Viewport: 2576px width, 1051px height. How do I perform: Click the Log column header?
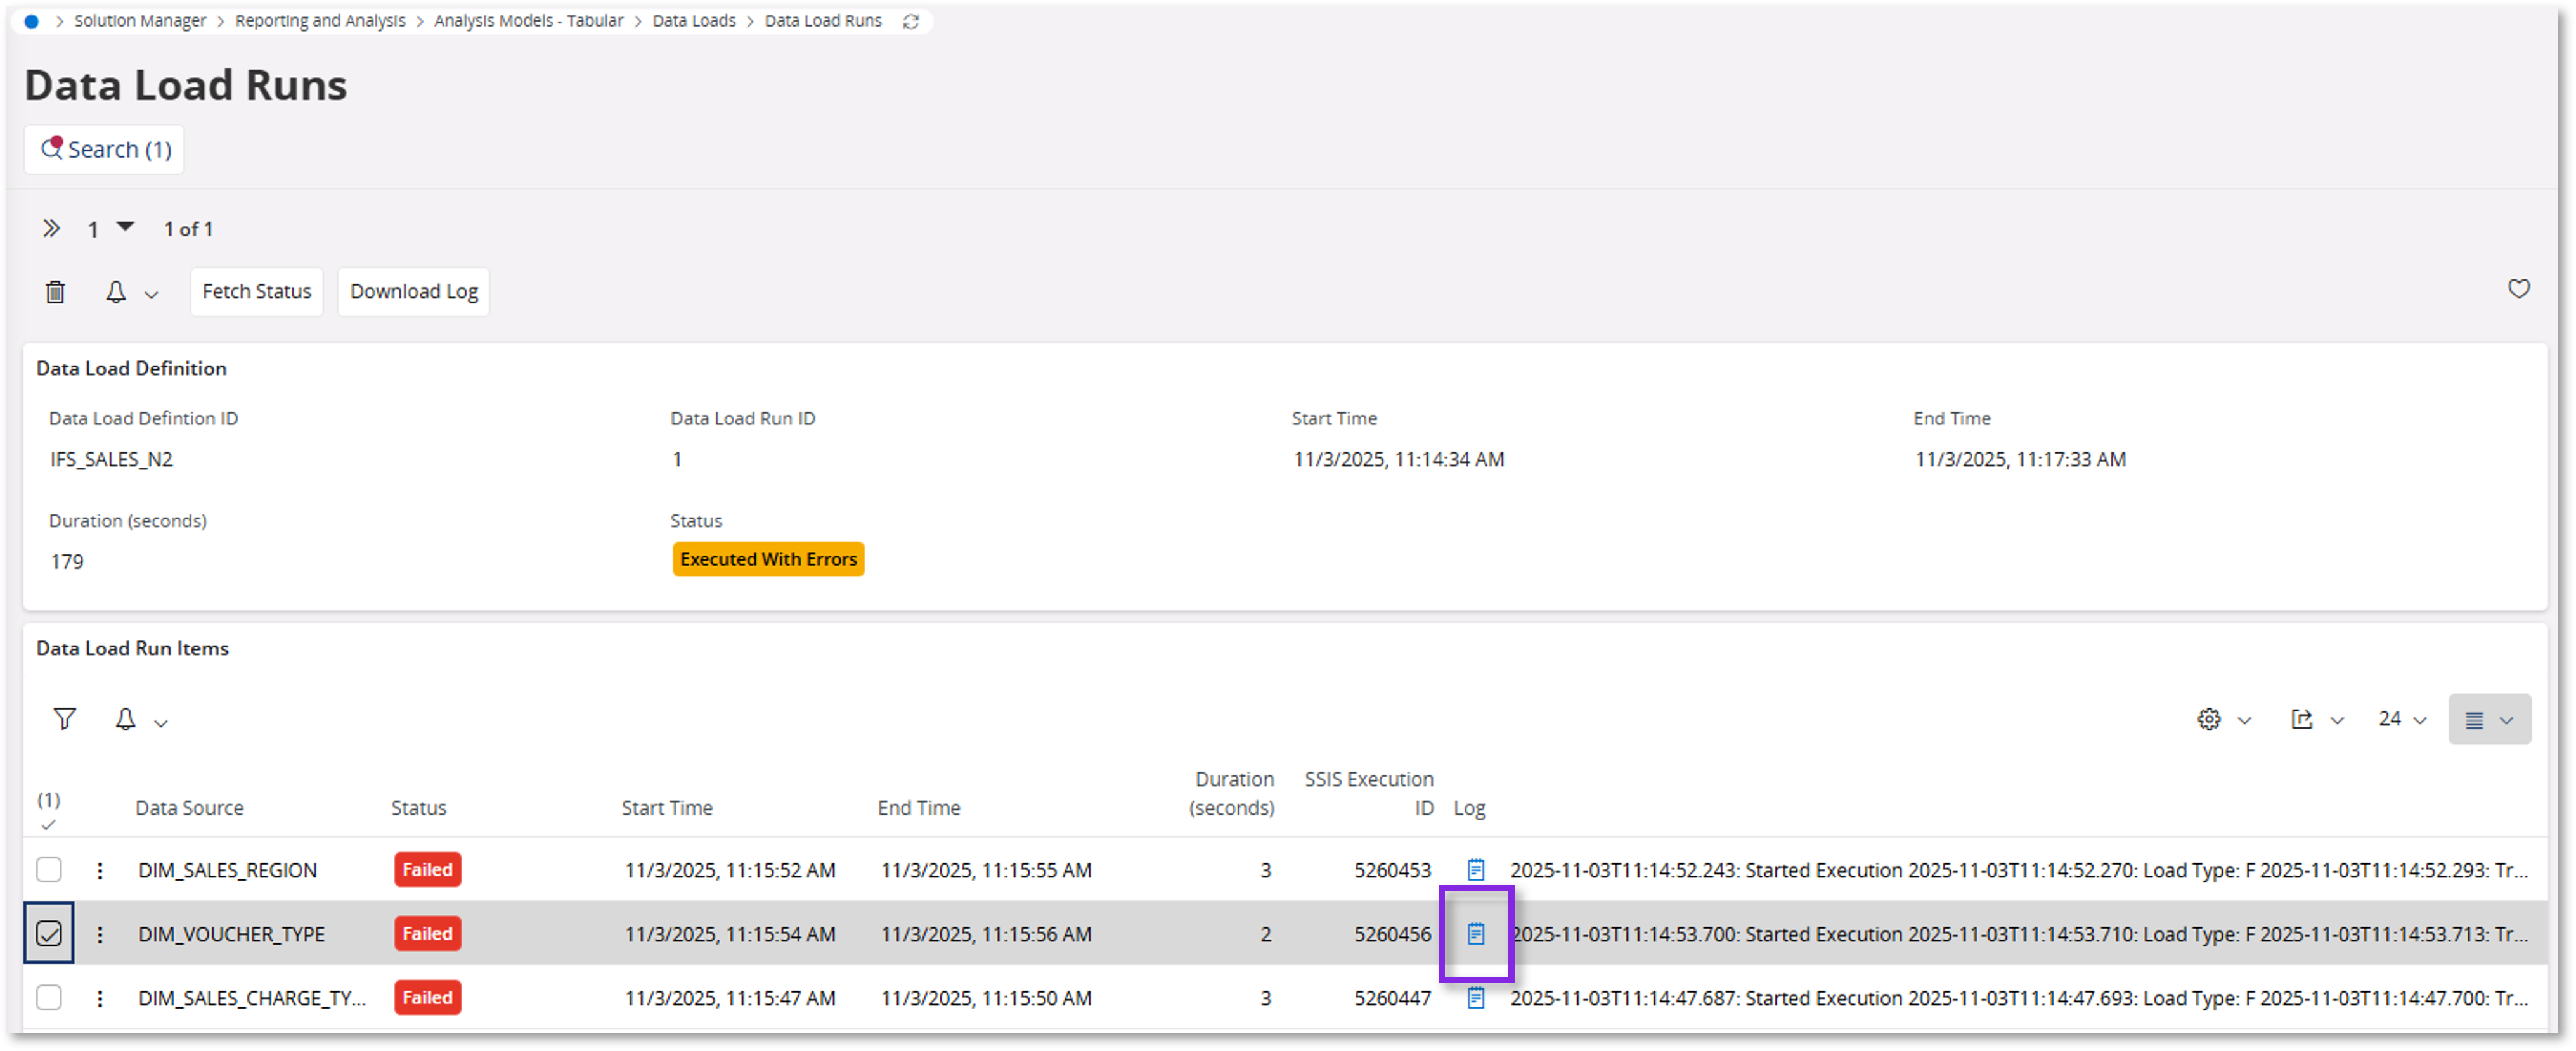1469,808
